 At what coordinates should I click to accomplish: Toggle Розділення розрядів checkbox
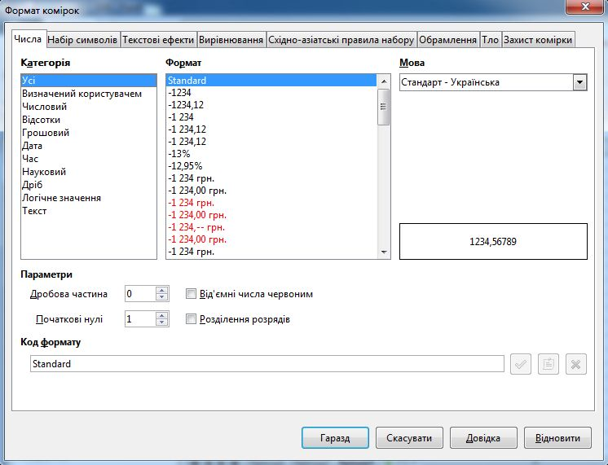pos(192,319)
